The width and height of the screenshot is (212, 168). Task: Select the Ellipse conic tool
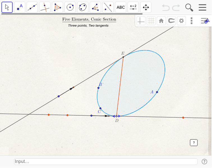(x=83, y=7)
